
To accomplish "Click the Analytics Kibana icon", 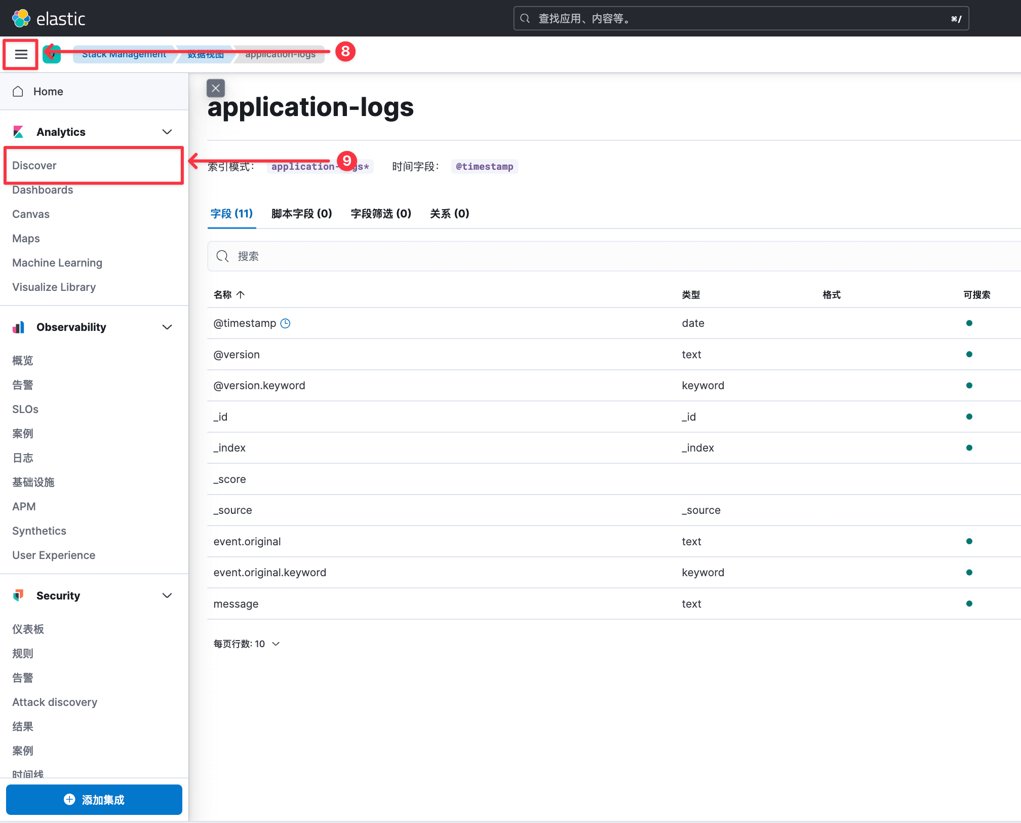I will [18, 132].
